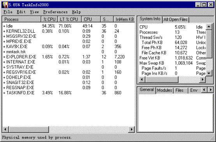Screen dimensions: 216x142
Task: Sort by the InMem KB column header
Action: 124,19
